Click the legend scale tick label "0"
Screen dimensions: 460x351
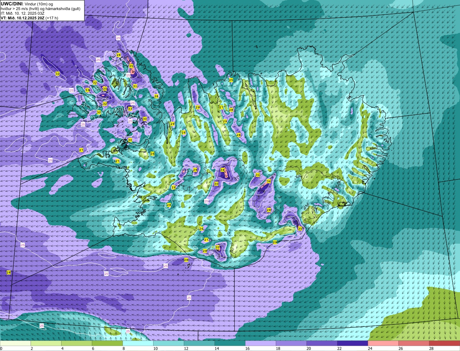coord(1,348)
